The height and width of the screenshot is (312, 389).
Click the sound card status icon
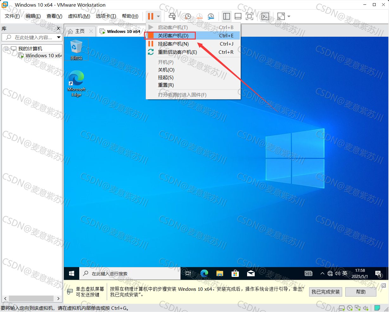pos(366,308)
